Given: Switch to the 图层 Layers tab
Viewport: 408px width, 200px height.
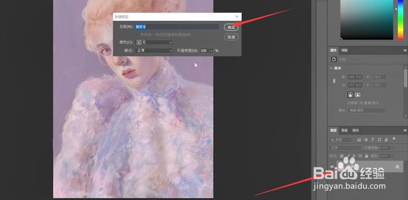Looking at the screenshot, I should 333,131.
